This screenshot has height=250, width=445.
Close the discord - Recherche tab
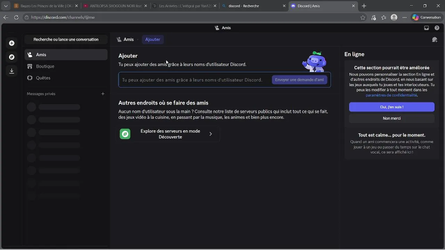(284, 6)
